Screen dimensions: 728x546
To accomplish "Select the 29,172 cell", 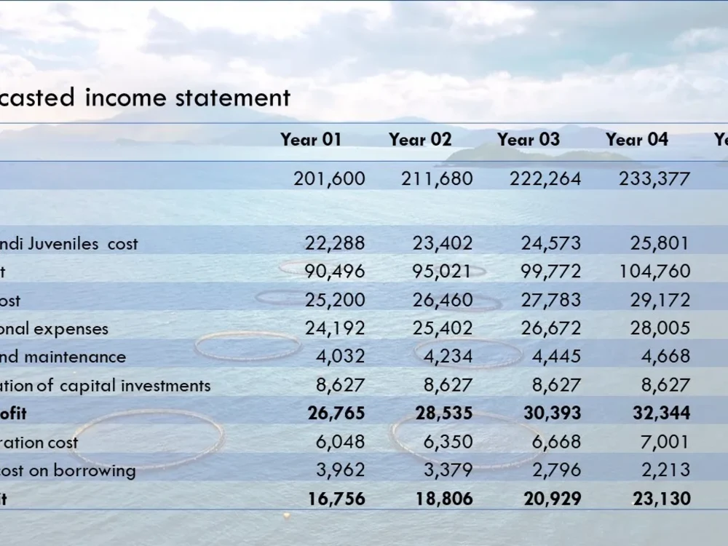I will (660, 301).
